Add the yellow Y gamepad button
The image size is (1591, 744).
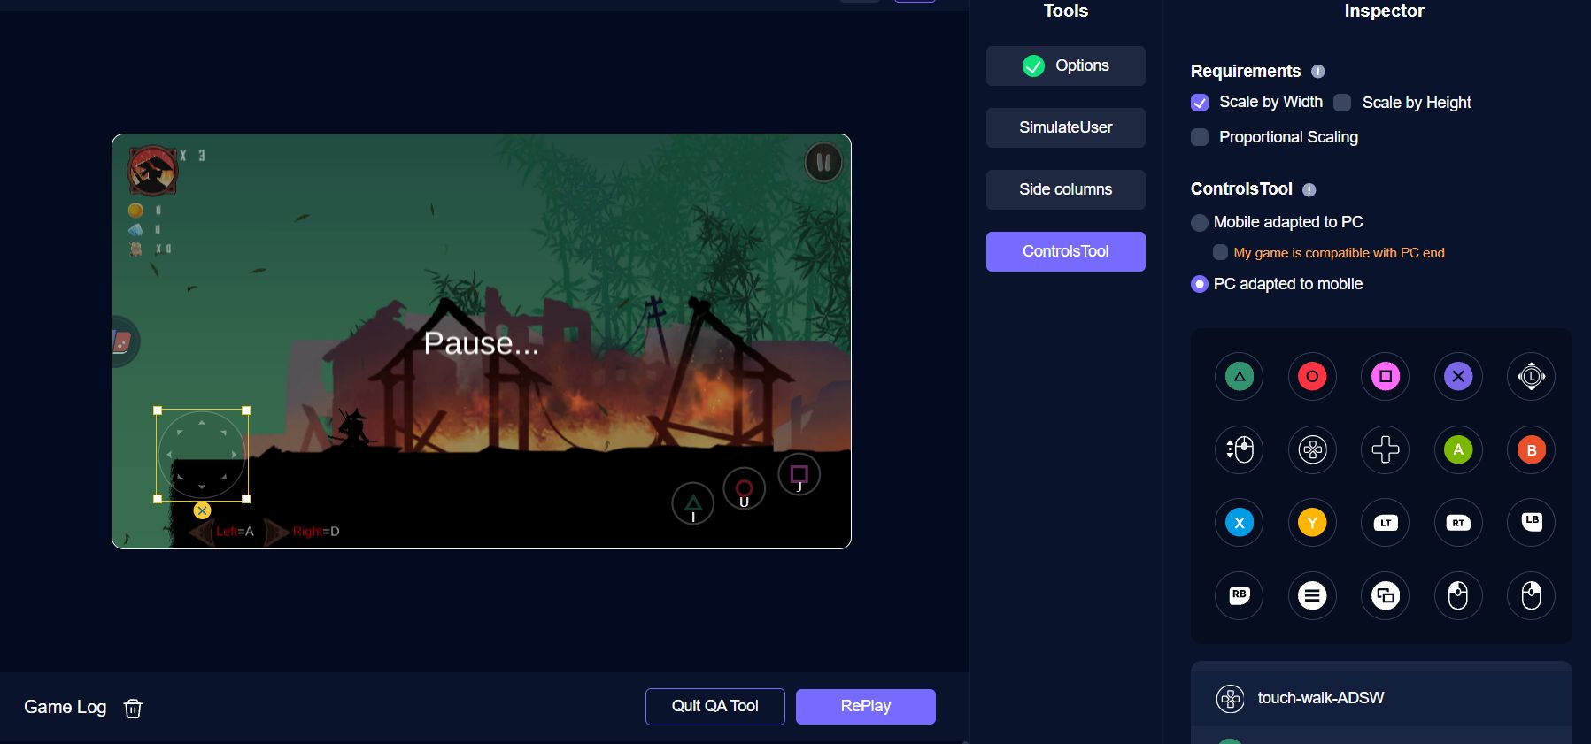tap(1312, 522)
